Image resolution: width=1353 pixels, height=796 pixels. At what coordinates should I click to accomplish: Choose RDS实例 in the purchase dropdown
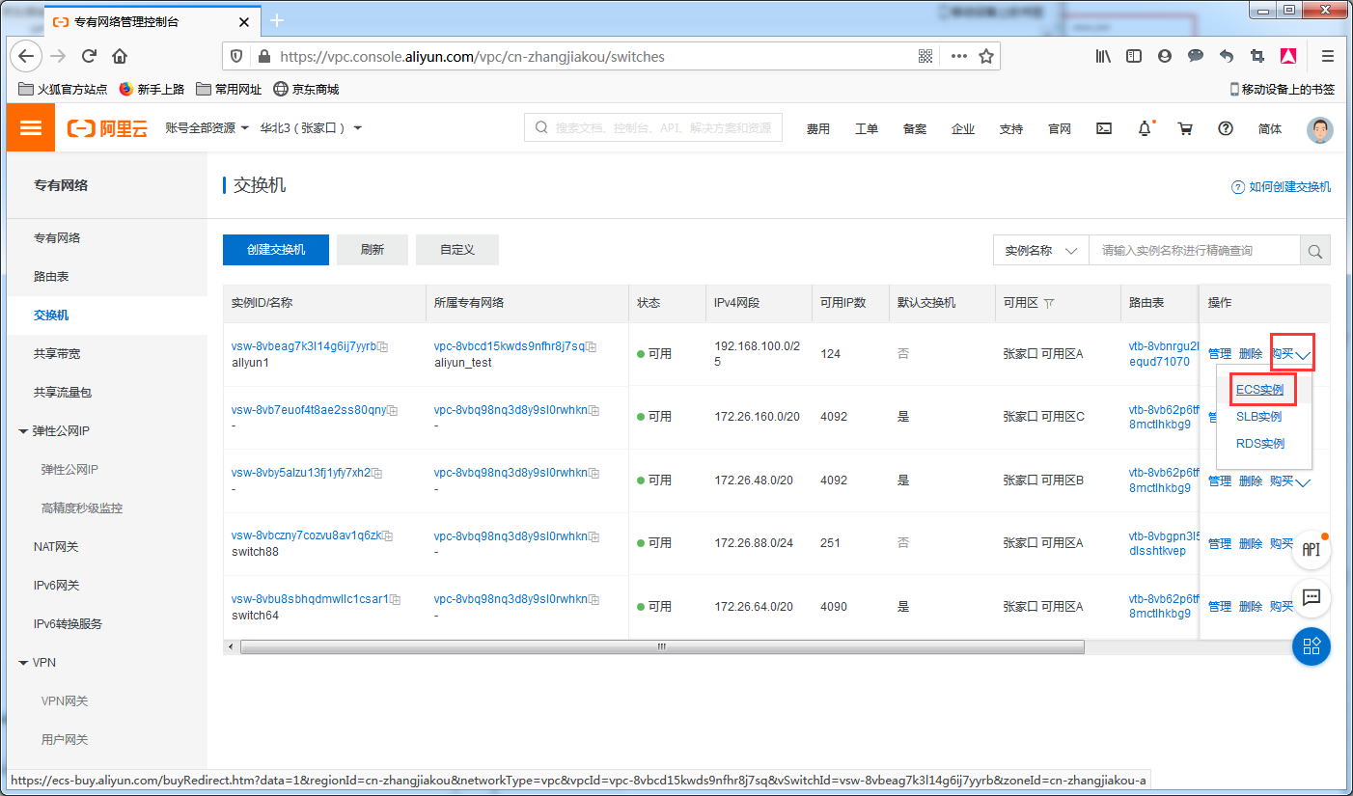click(x=1259, y=444)
